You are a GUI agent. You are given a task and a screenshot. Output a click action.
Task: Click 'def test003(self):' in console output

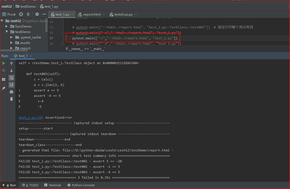tap(43, 74)
